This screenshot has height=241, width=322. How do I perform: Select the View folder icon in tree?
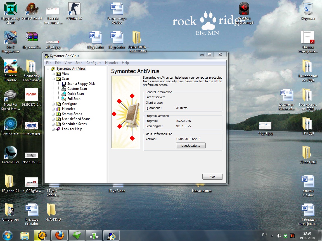[x=58, y=74]
